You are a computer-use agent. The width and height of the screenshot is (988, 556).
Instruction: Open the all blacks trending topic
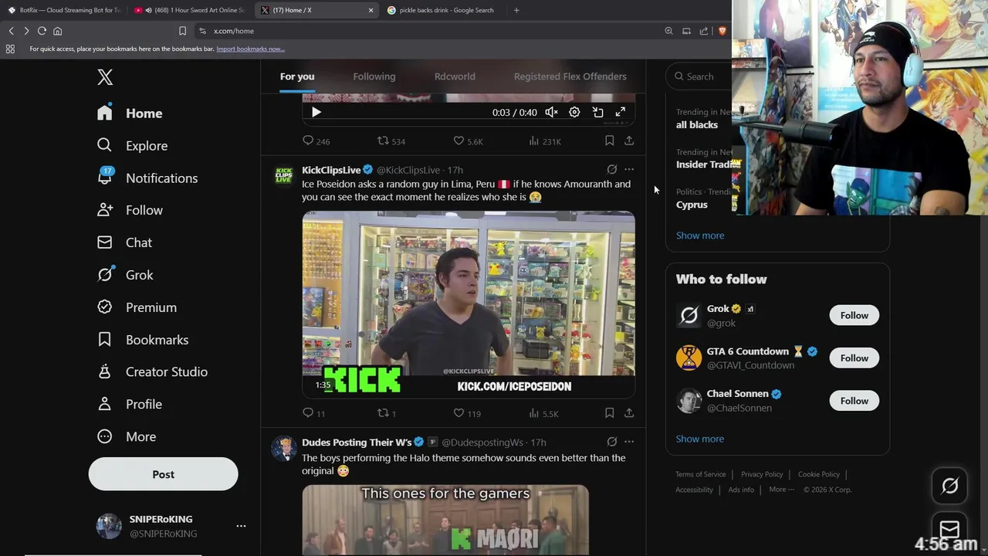coord(697,125)
